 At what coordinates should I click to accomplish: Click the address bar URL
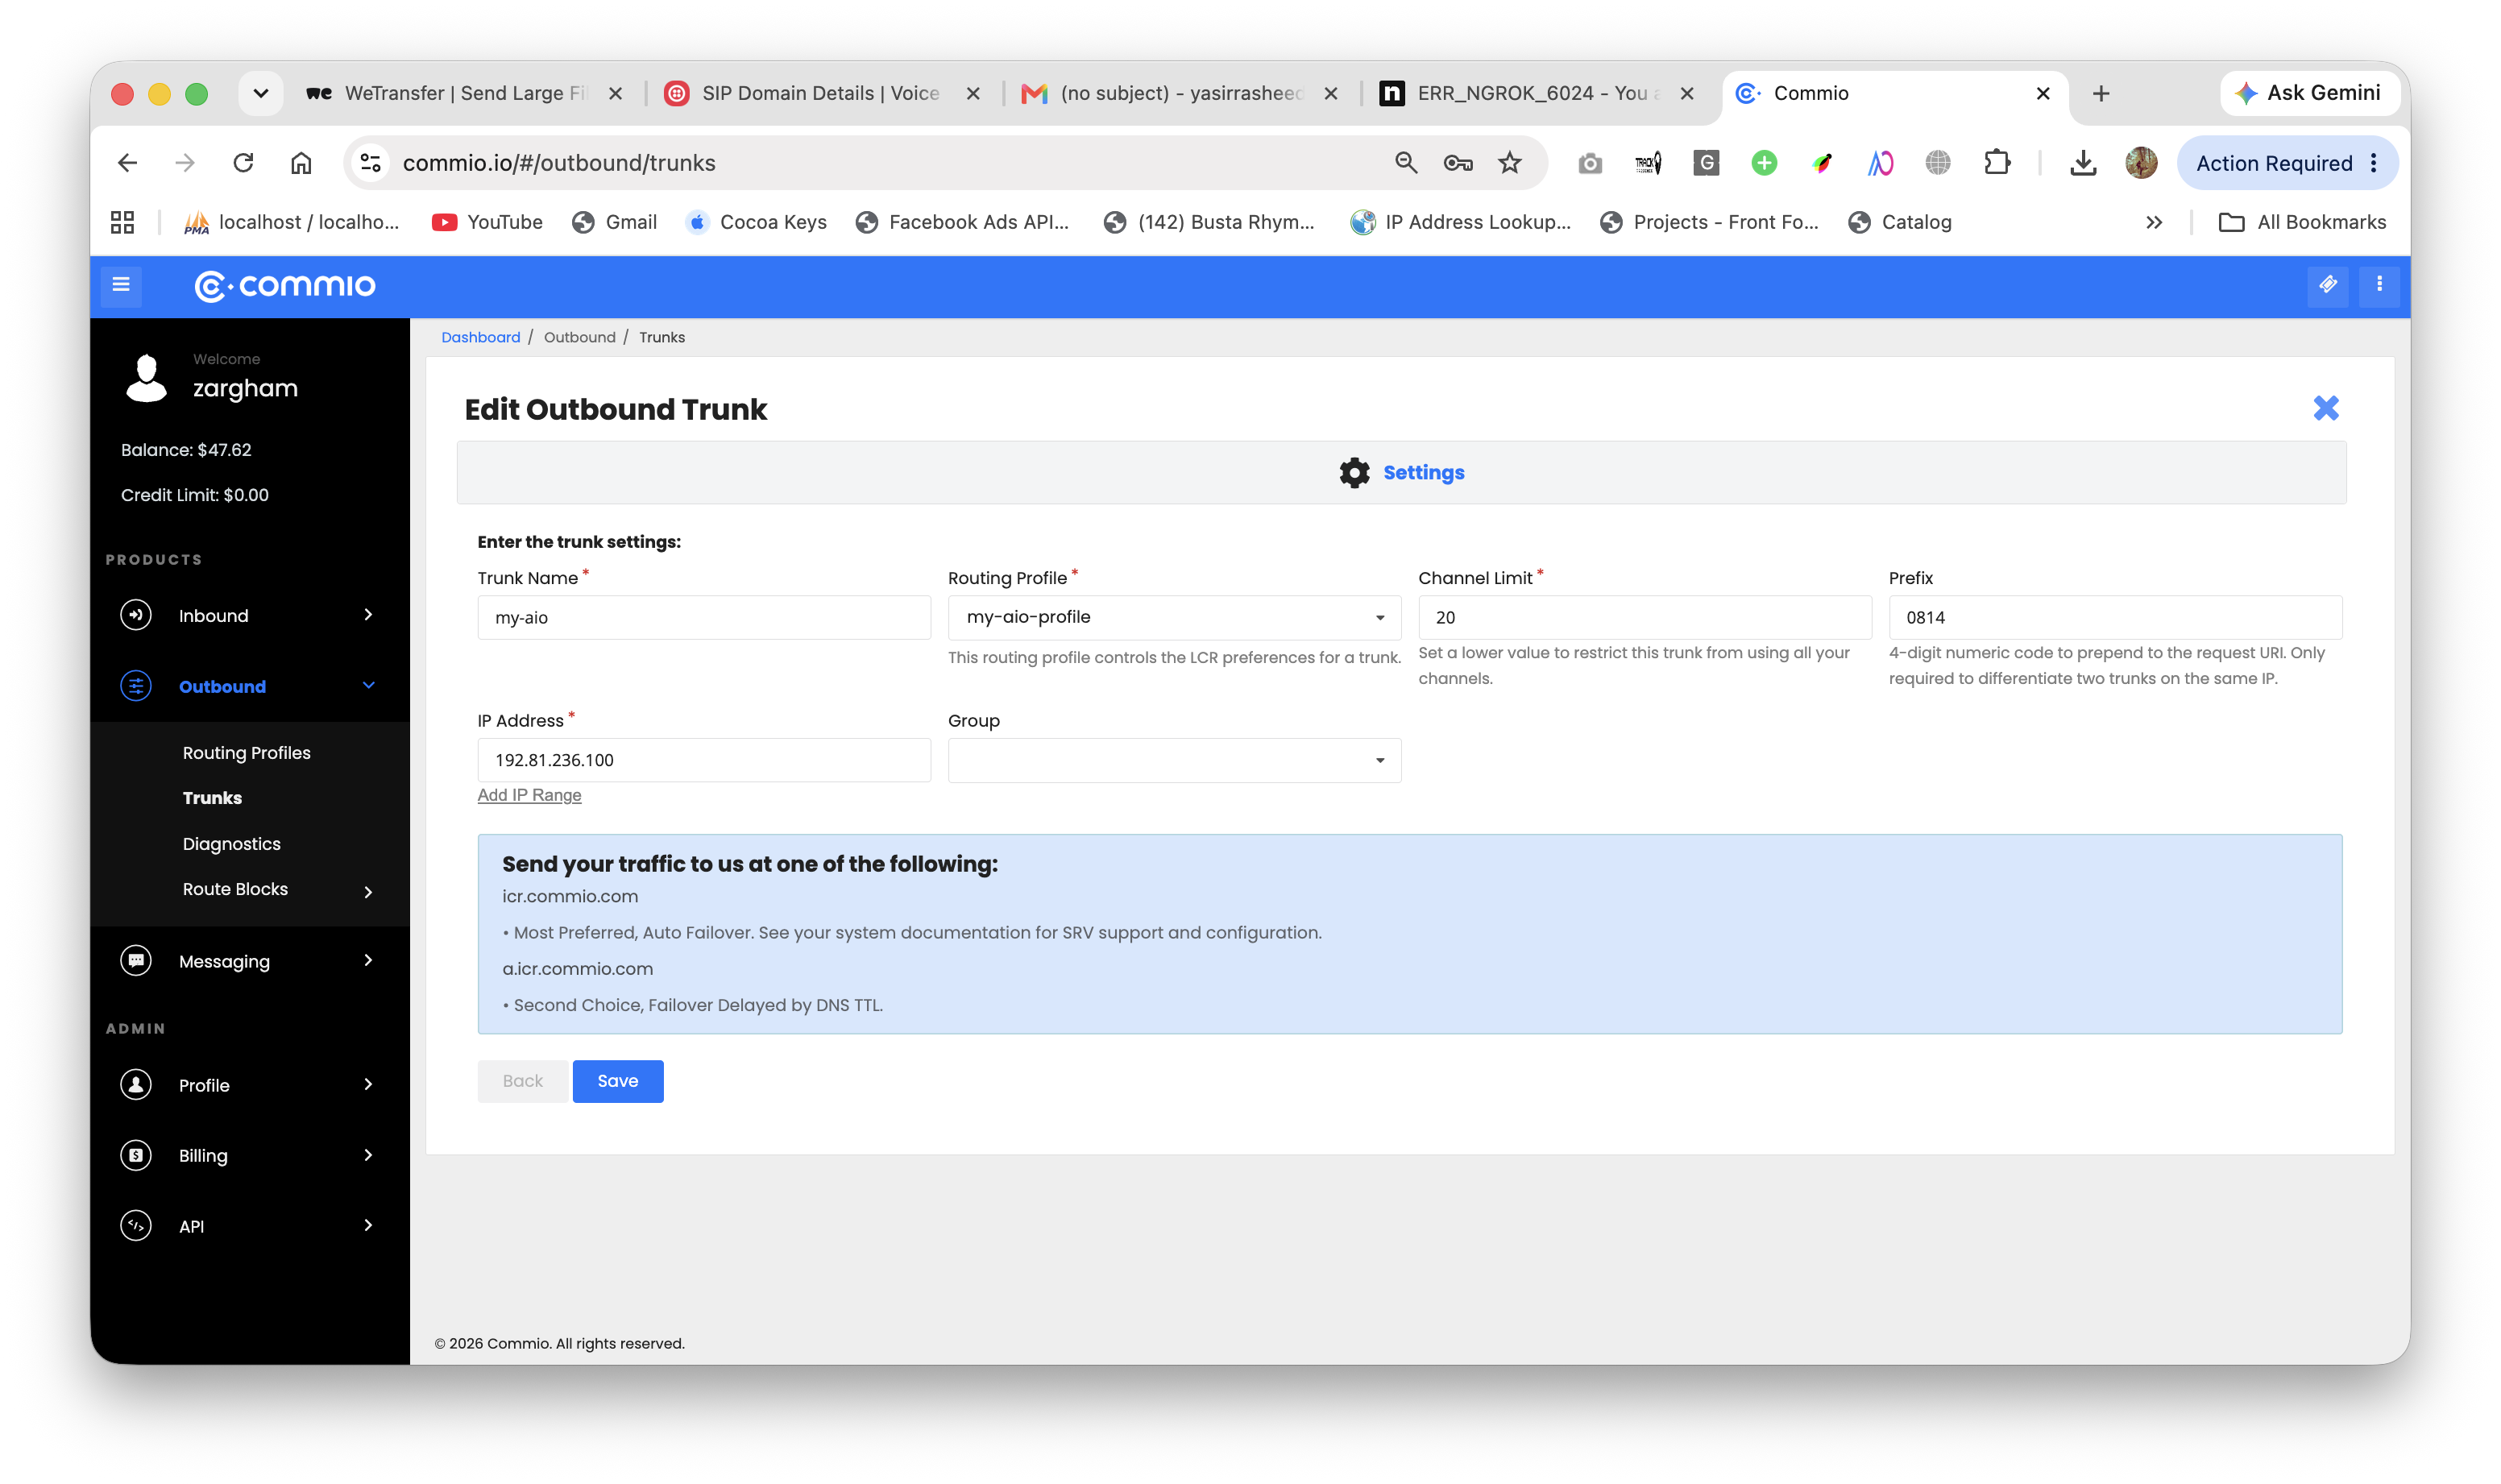tap(559, 163)
